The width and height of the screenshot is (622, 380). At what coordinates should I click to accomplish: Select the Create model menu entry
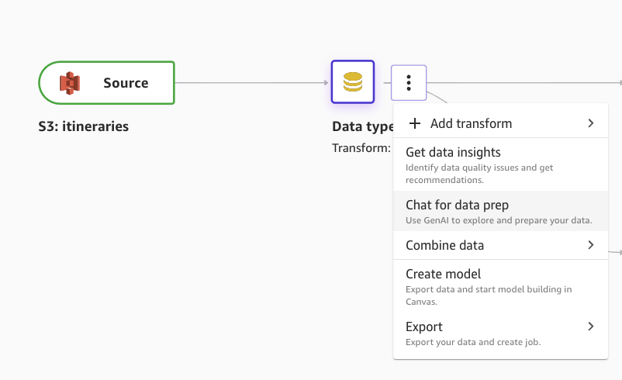tap(443, 274)
